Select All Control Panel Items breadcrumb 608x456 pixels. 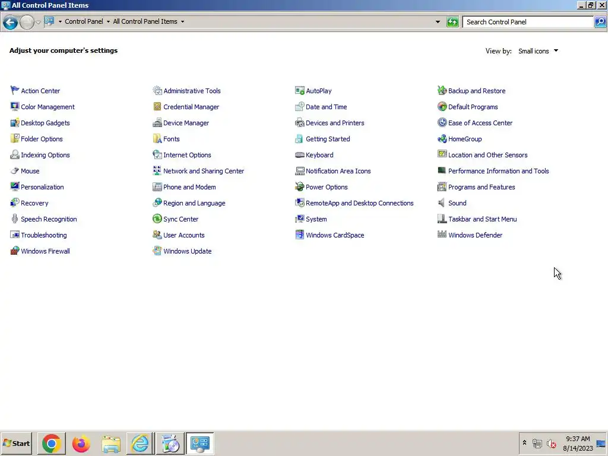145,21
